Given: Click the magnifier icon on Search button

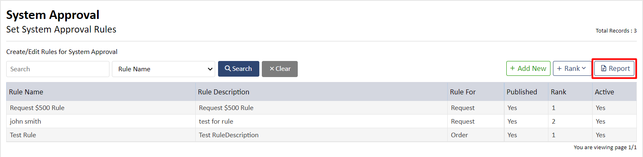Looking at the screenshot, I should click(228, 69).
